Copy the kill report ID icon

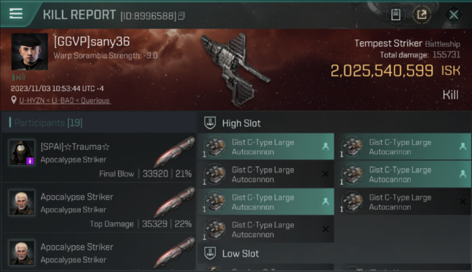(x=182, y=16)
